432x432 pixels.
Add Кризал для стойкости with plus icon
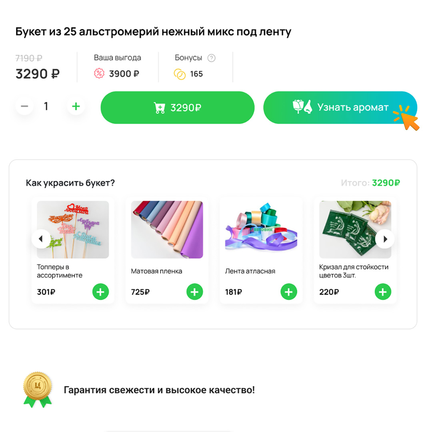383,292
